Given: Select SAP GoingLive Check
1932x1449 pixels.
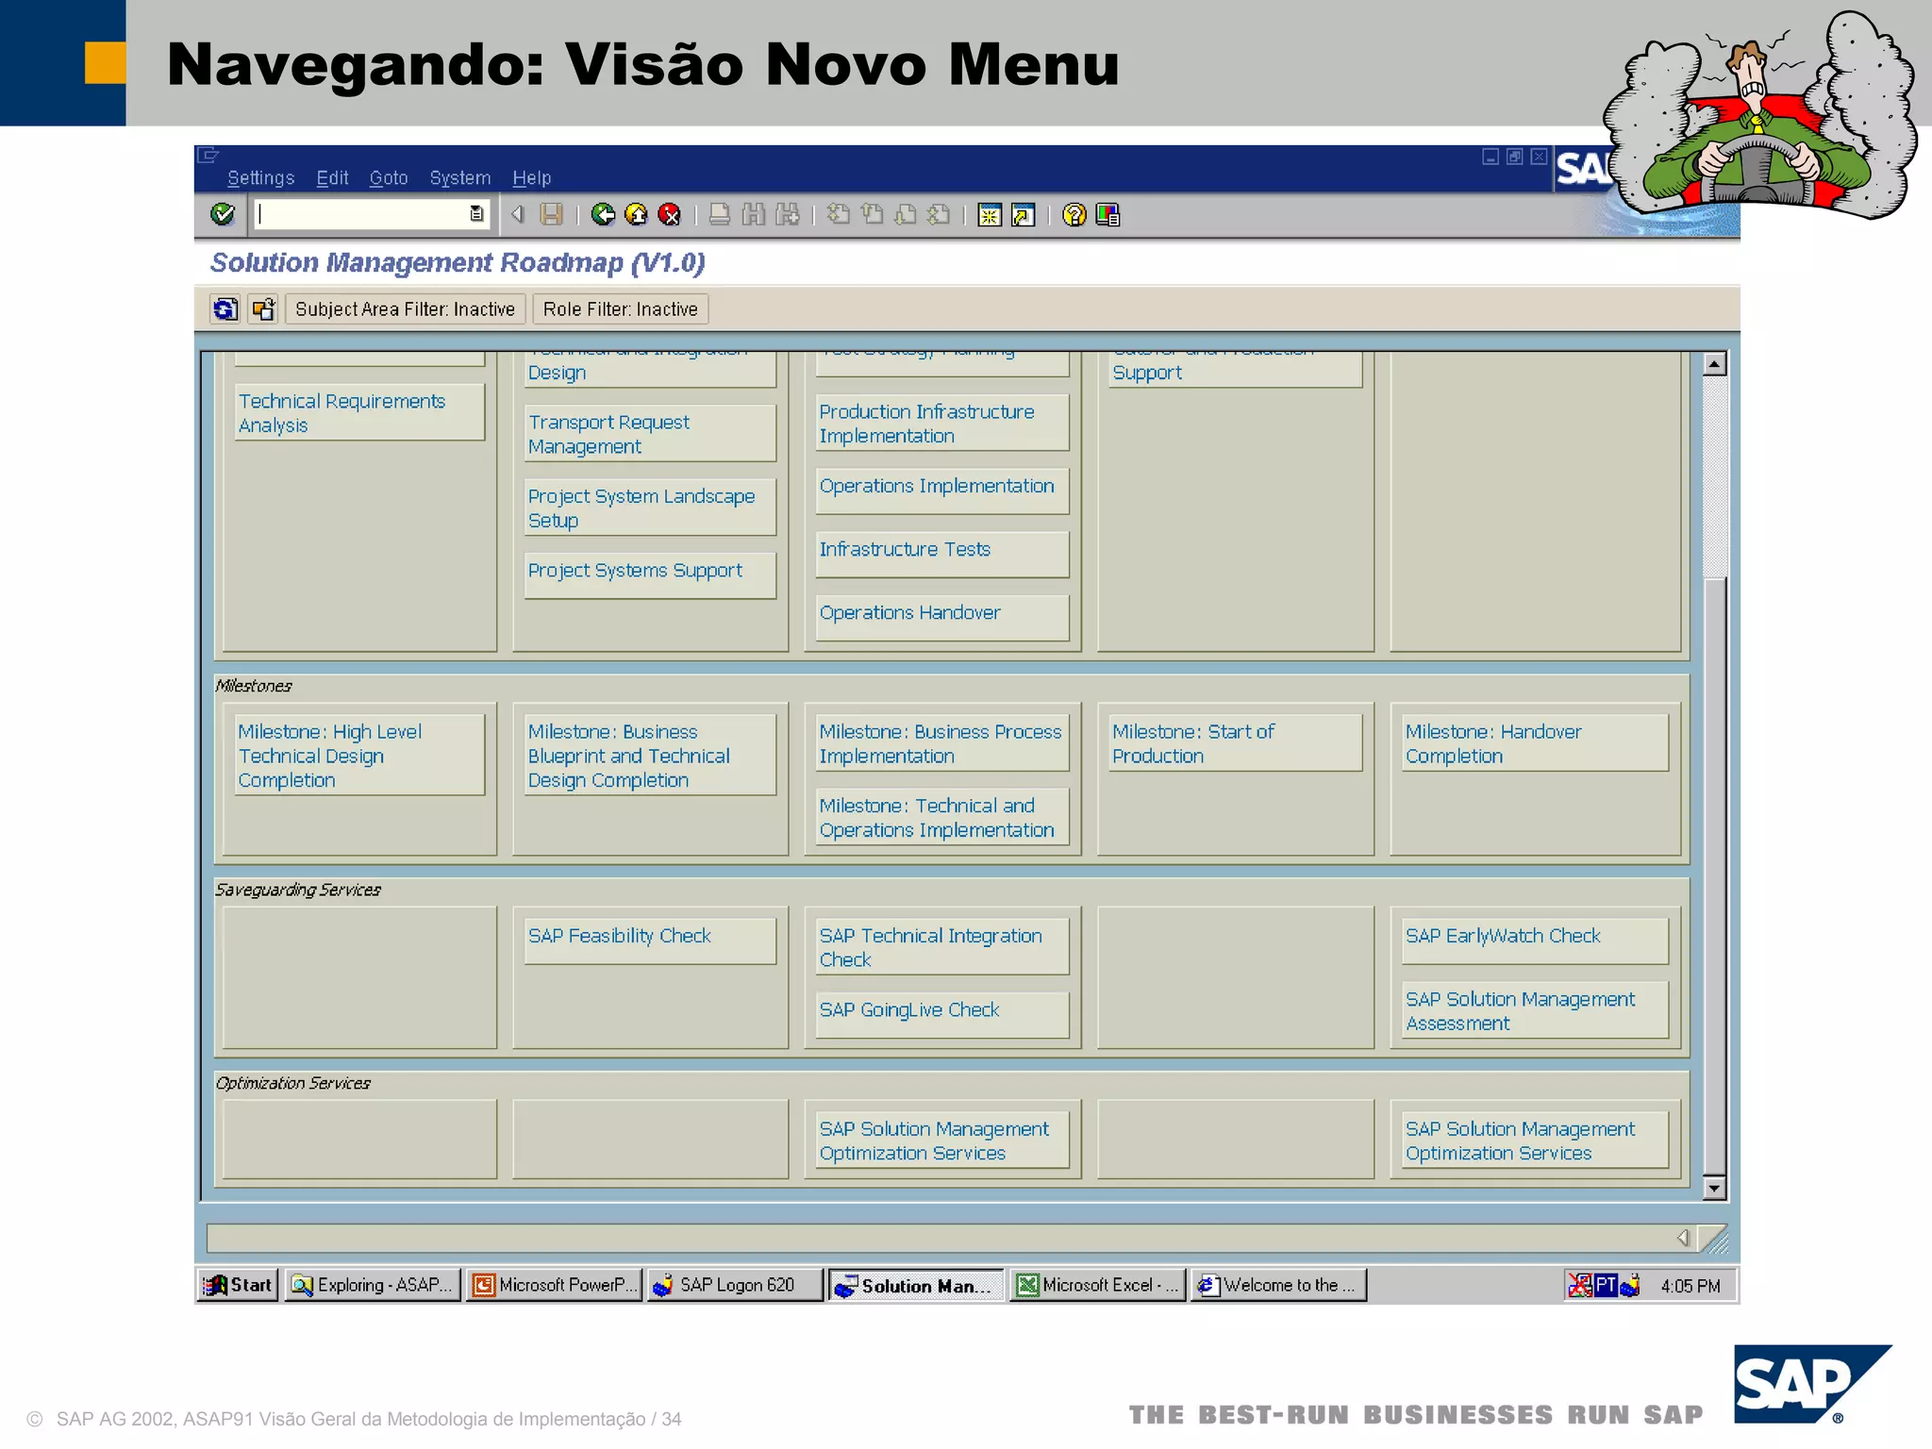Looking at the screenshot, I should [x=941, y=1014].
